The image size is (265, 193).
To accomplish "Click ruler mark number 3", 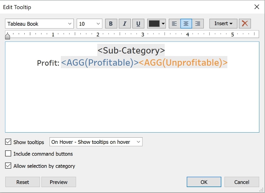I will [143, 35].
